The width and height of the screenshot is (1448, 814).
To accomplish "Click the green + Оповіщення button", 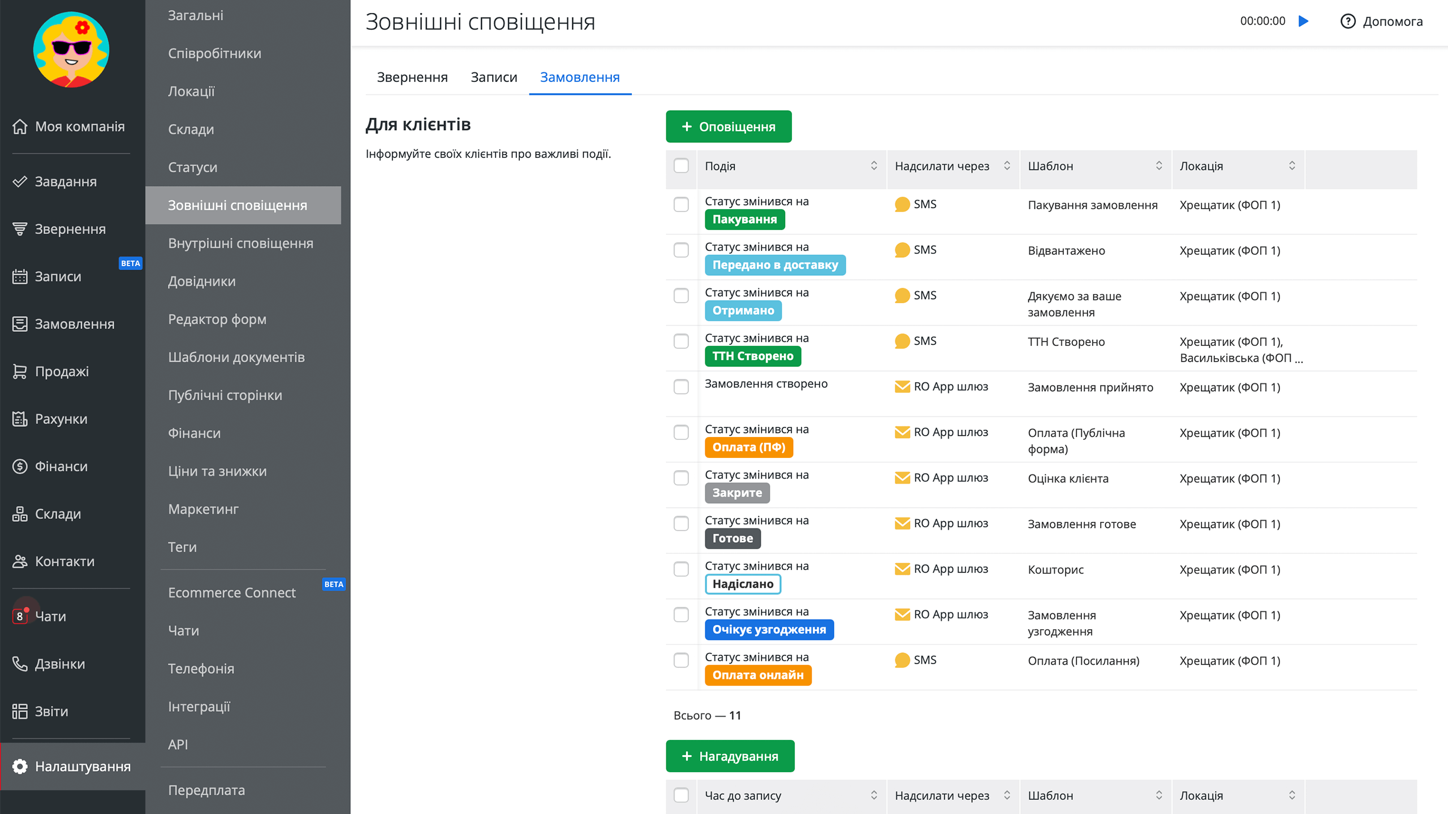I will [x=729, y=127].
